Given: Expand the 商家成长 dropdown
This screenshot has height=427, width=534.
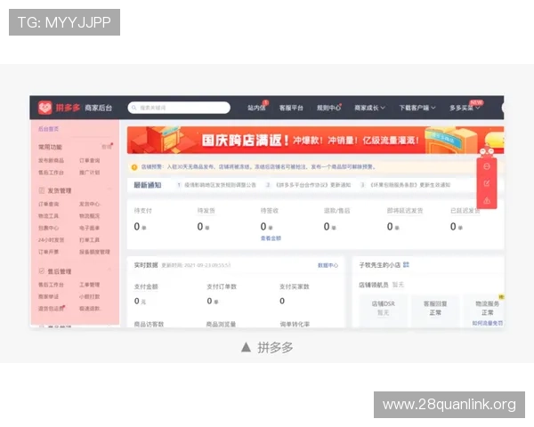Looking at the screenshot, I should (x=369, y=108).
